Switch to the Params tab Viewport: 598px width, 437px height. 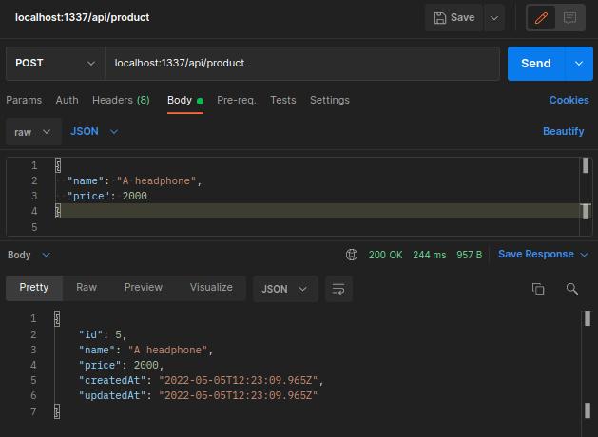coord(24,100)
